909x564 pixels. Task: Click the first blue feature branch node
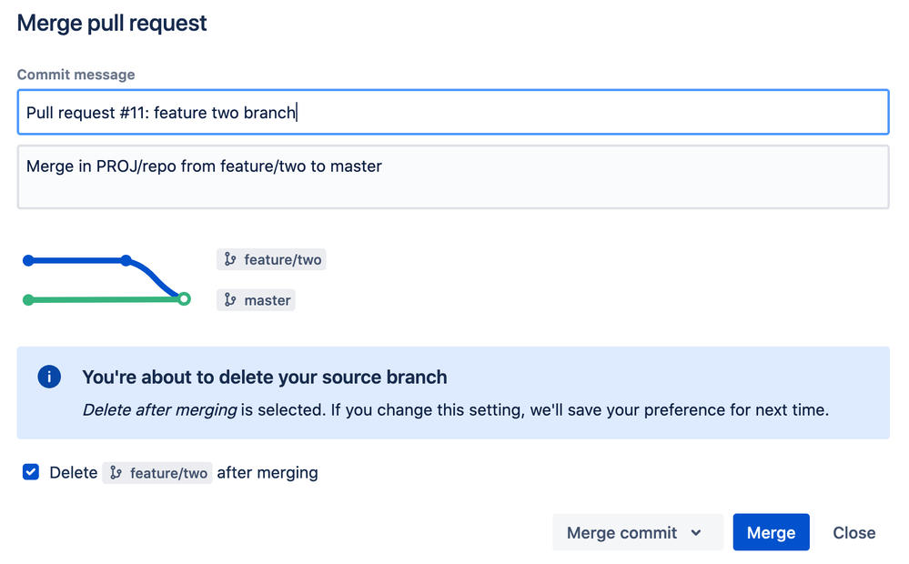pos(28,260)
